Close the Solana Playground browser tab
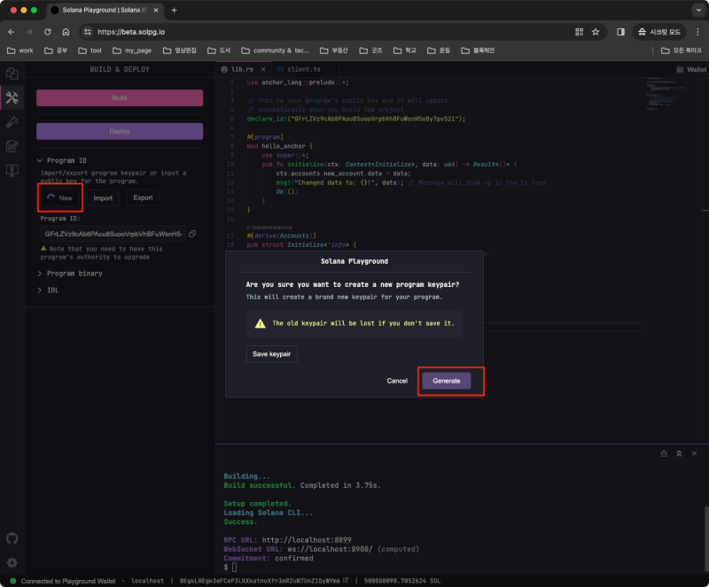This screenshot has width=709, height=587. tap(156, 10)
